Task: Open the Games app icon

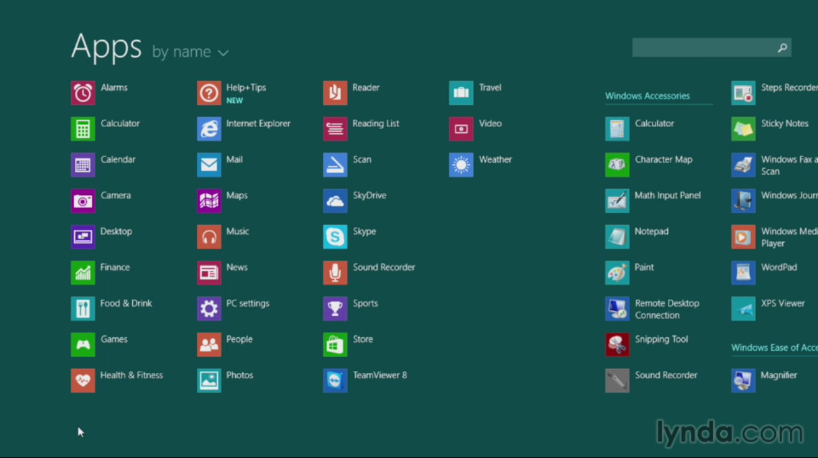Action: [83, 345]
